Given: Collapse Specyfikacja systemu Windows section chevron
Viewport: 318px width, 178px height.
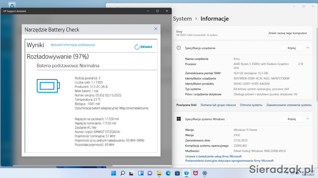Looking at the screenshot, I should [x=308, y=119].
